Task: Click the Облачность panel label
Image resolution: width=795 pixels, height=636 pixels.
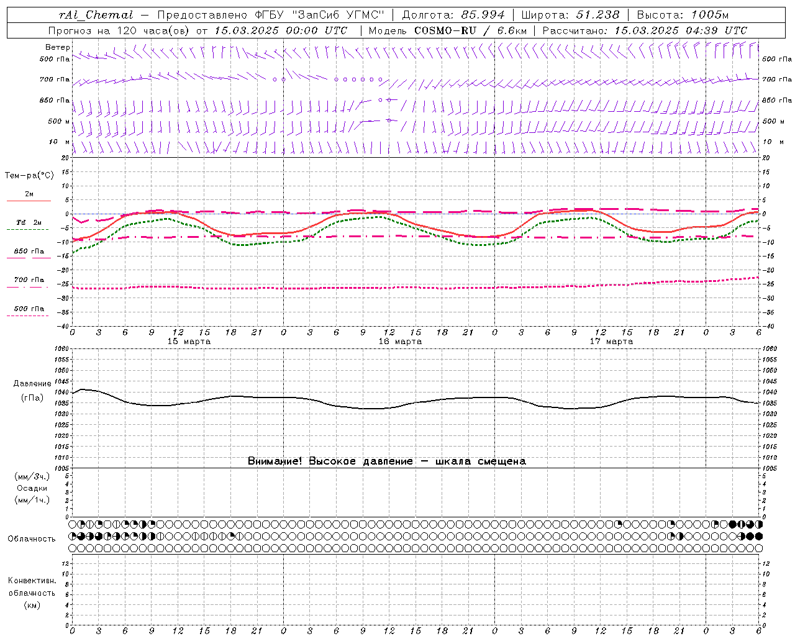Action: pyautogui.click(x=32, y=538)
